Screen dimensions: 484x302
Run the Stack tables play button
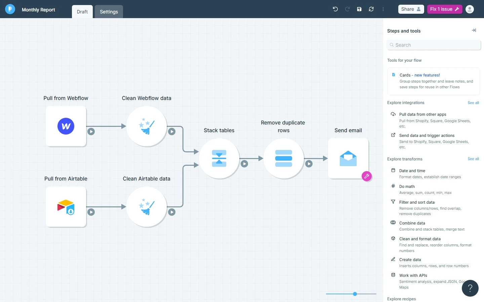[x=244, y=164]
